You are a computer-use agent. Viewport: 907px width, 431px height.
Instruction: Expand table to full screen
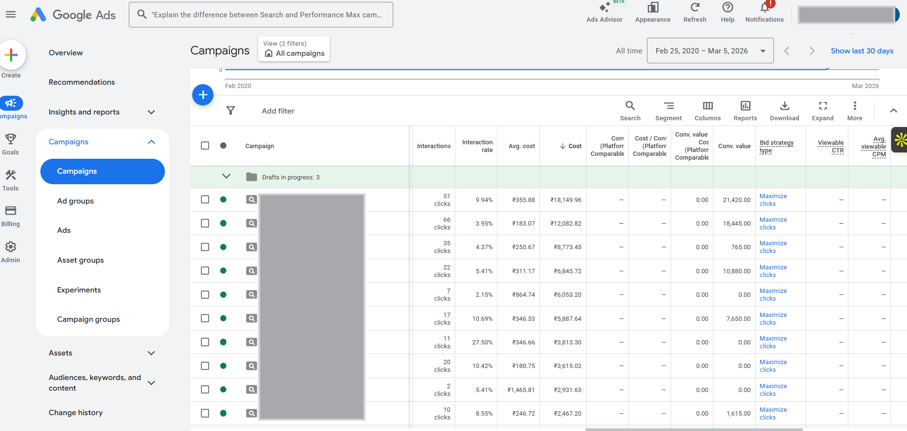[x=822, y=110]
